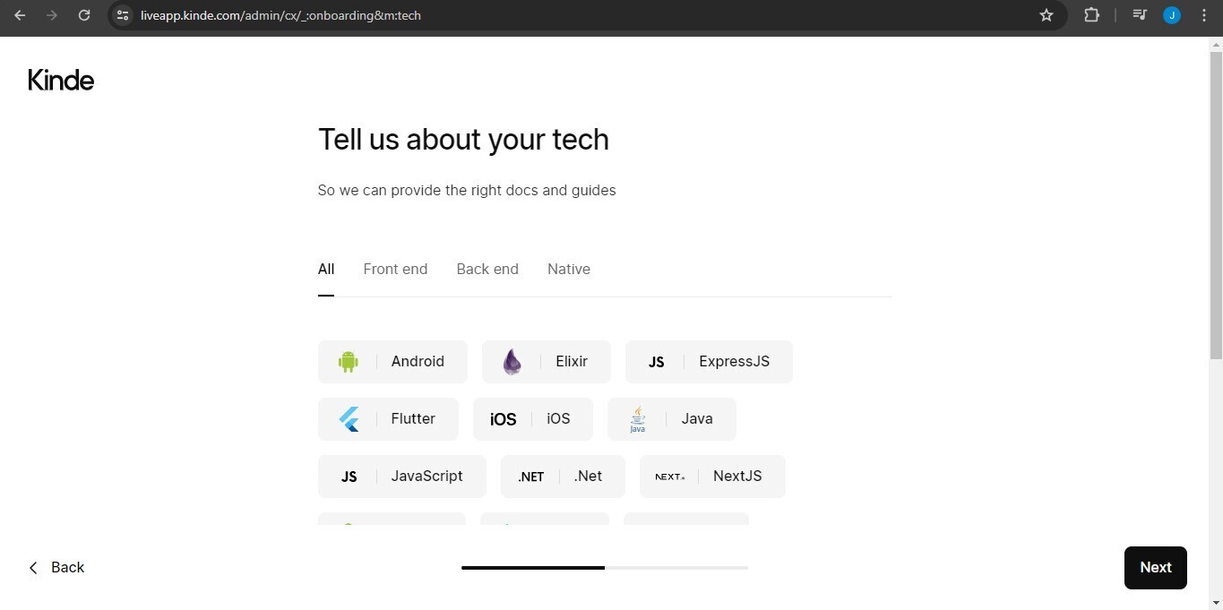This screenshot has width=1223, height=610.
Task: Switch to the Front end tab
Action: 395,269
